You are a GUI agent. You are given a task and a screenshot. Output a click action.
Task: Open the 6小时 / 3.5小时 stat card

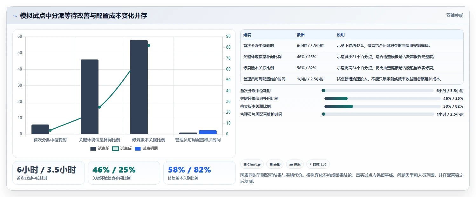pyautogui.click(x=49, y=173)
